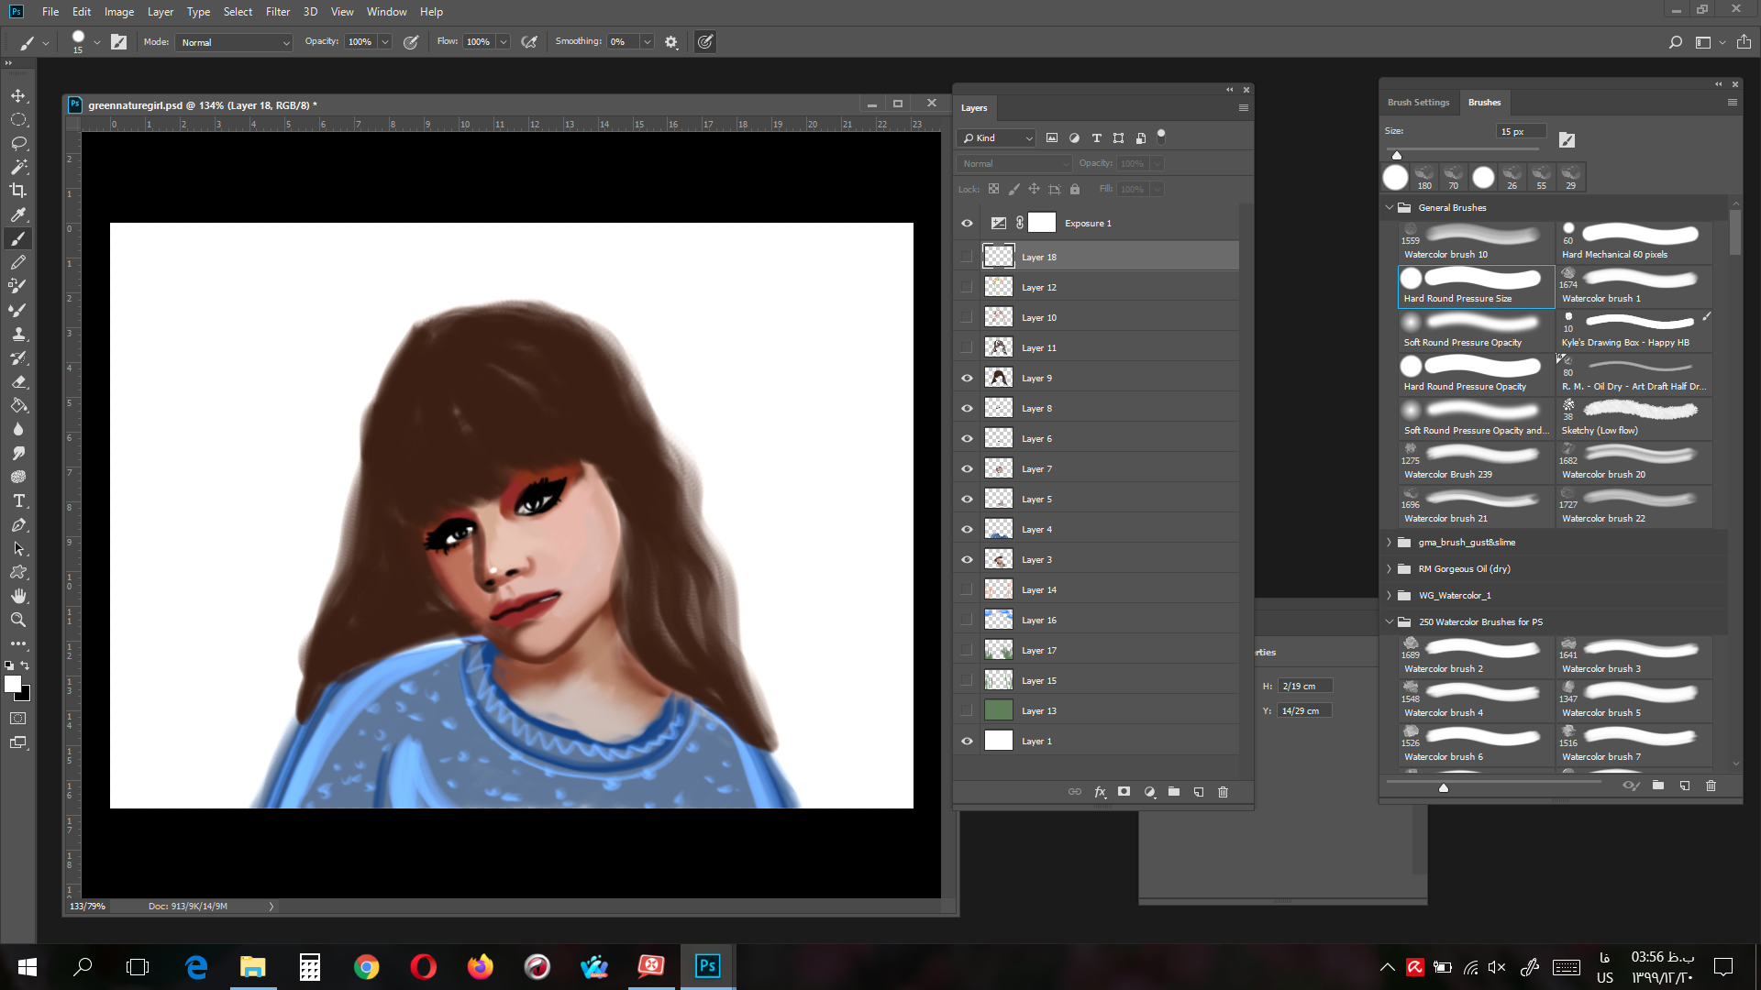This screenshot has width=1761, height=990.
Task: Open the brush Mode dropdown
Action: (235, 42)
